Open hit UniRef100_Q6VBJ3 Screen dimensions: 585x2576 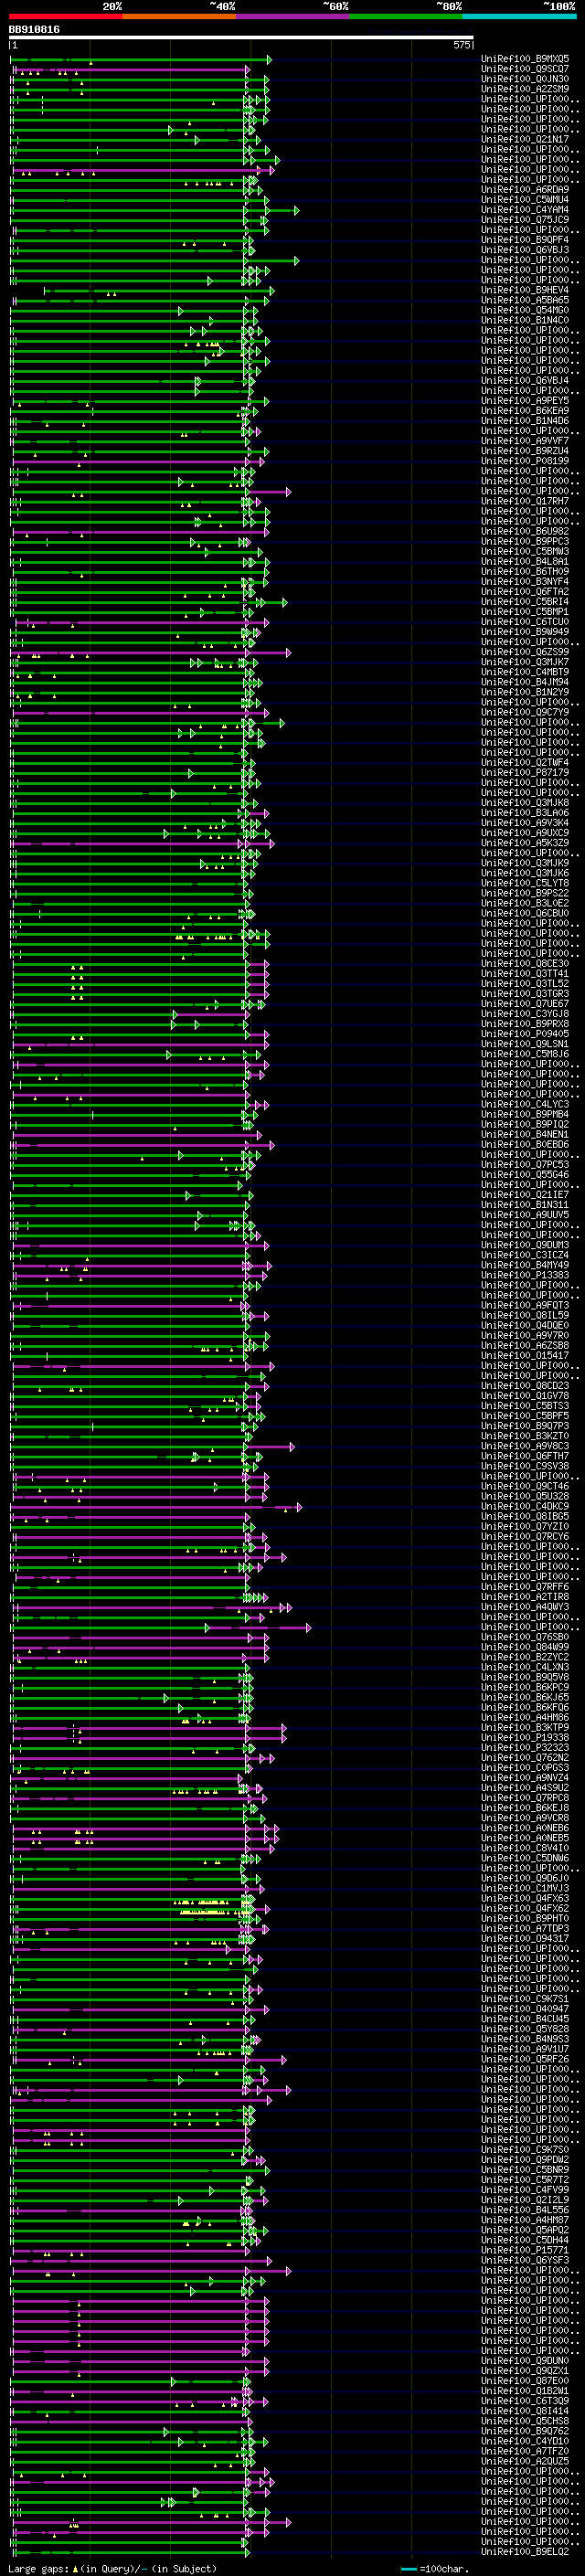pyautogui.click(x=525, y=250)
